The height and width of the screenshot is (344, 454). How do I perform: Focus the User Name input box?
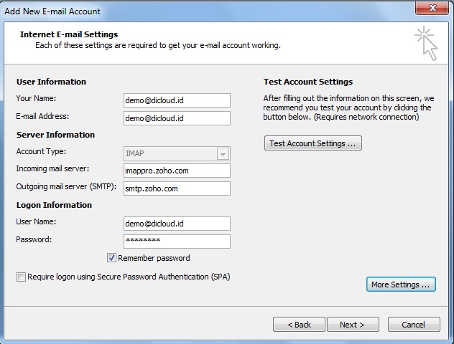coord(177,224)
